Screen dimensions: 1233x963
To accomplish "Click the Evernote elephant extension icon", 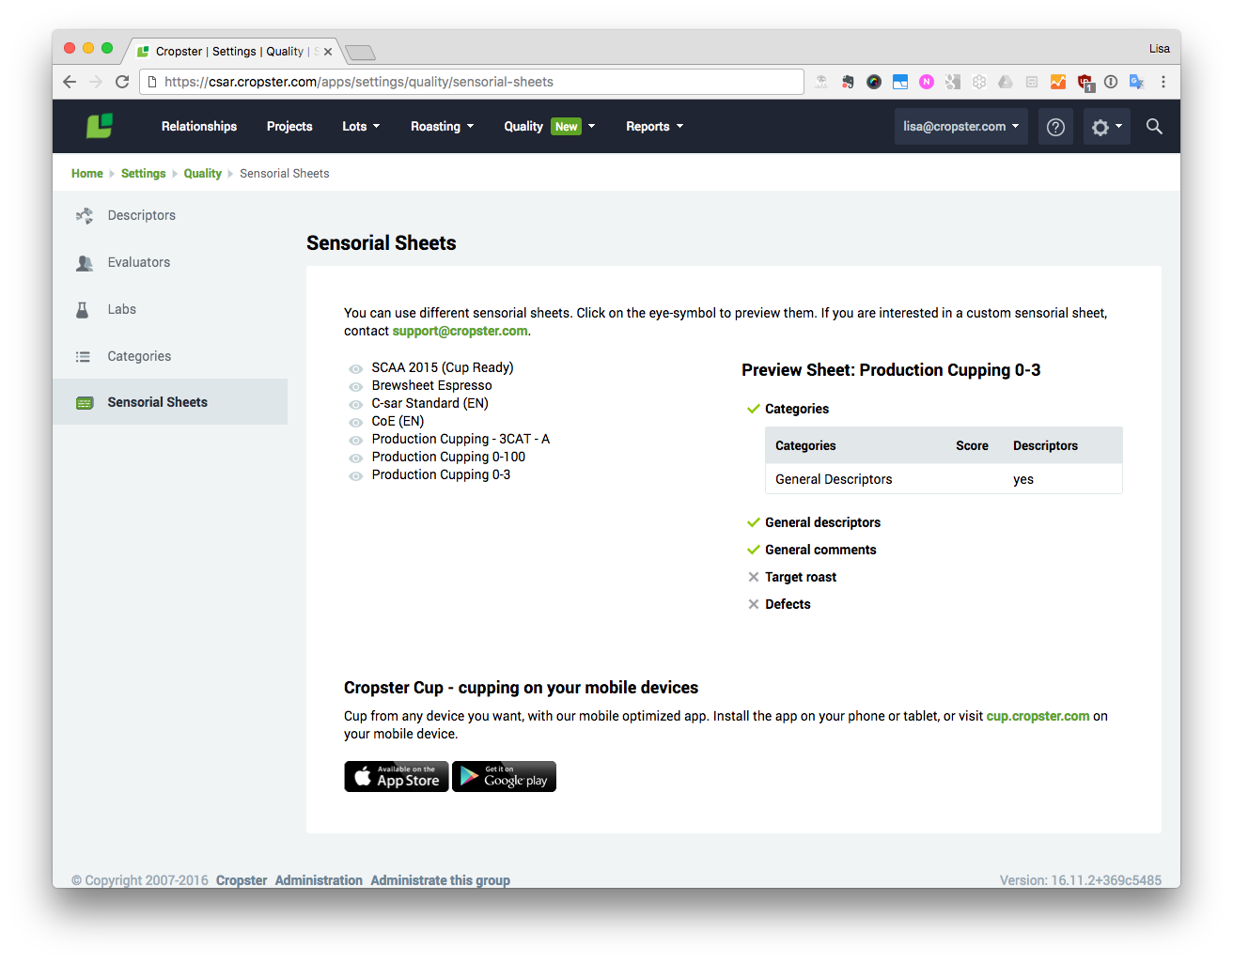I will (x=848, y=82).
